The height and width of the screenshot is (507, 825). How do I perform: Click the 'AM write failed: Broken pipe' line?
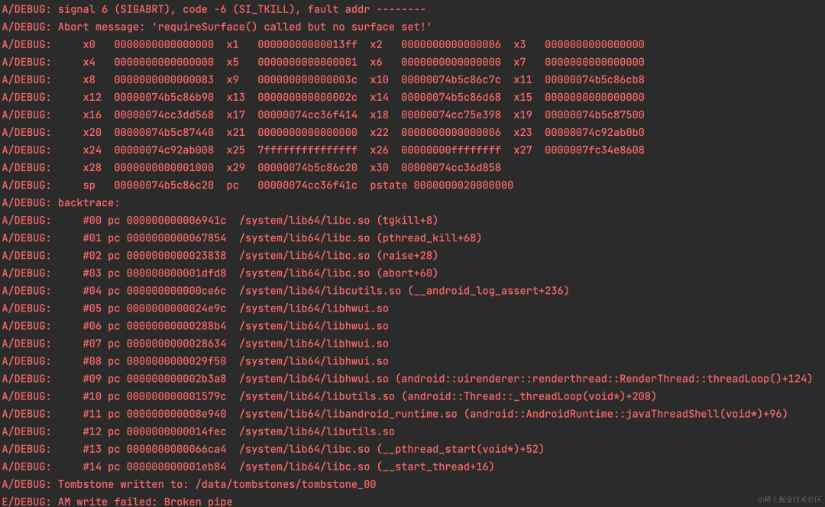(145, 502)
